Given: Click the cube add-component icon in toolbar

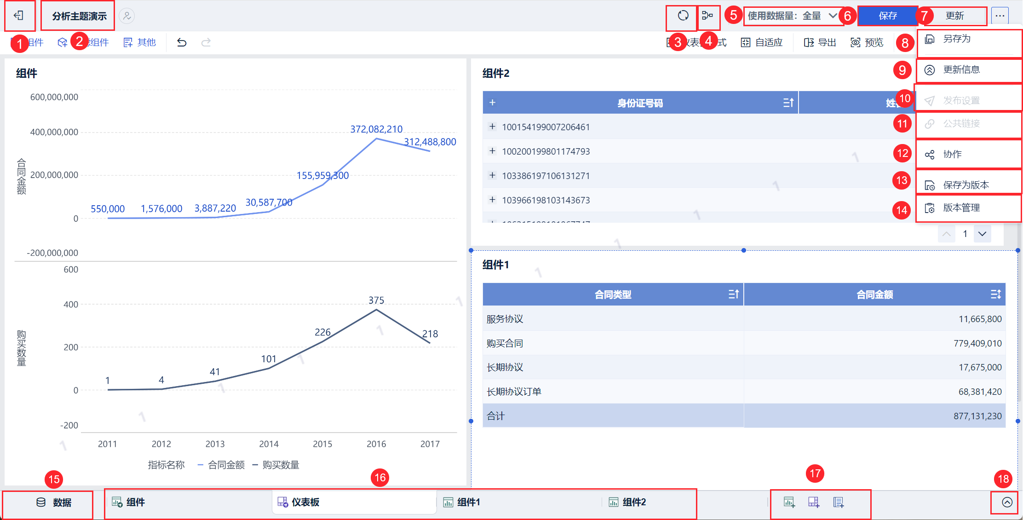Looking at the screenshot, I should [x=63, y=42].
